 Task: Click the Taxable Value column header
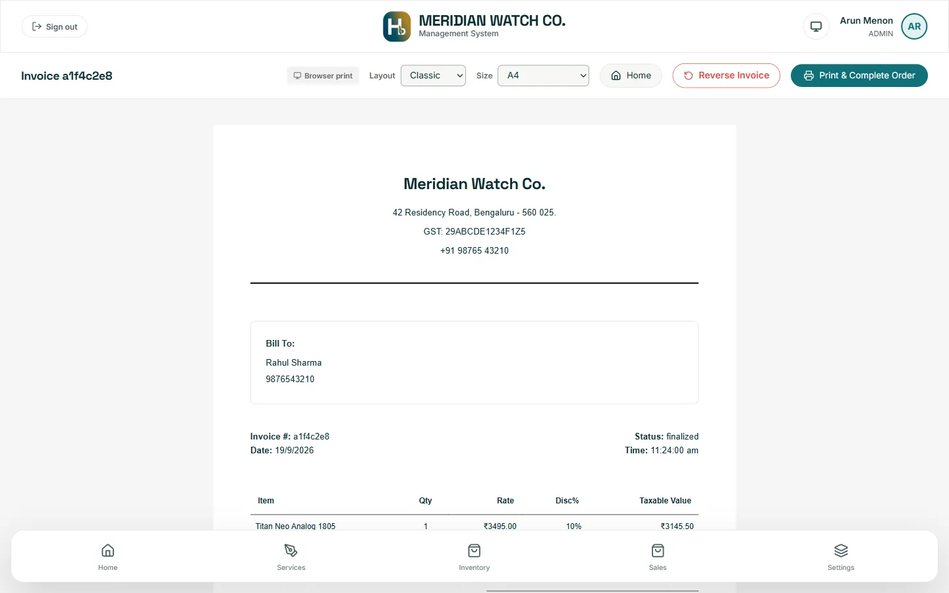tap(665, 501)
